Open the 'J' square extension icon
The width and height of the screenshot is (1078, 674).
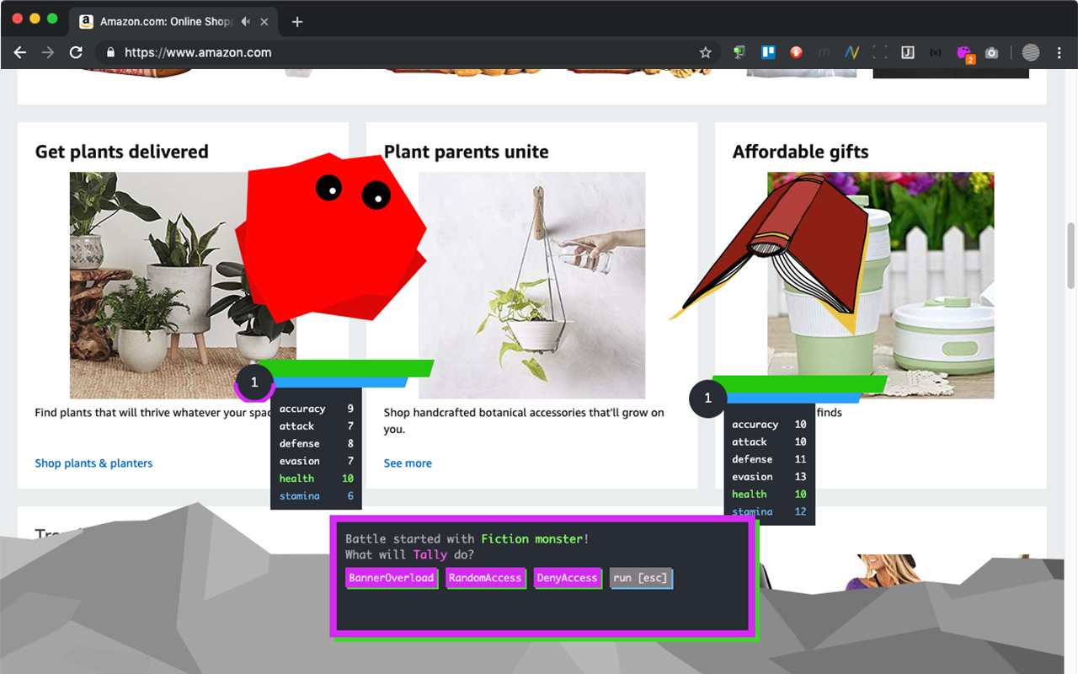coord(908,52)
